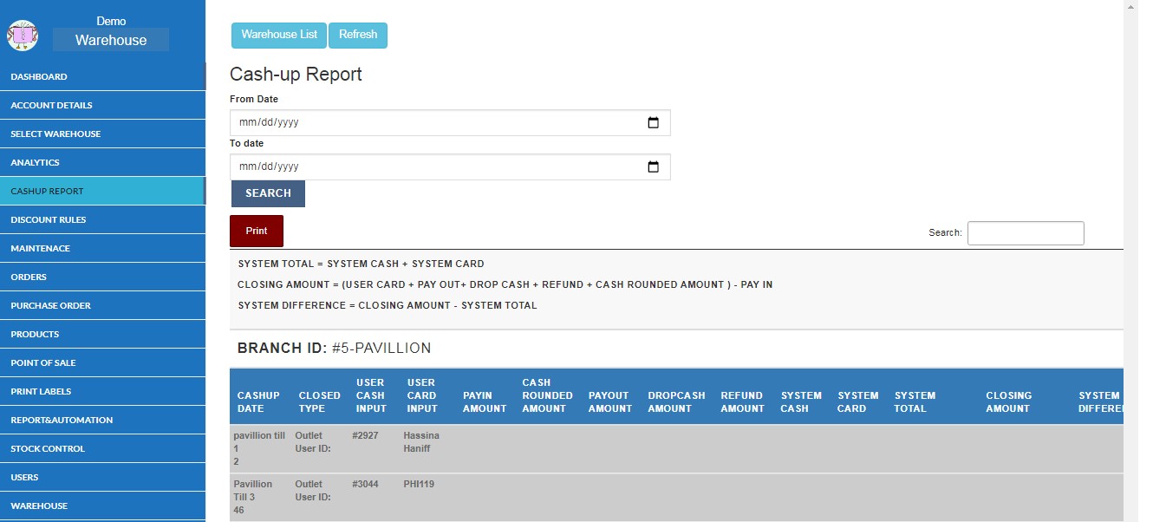Open the To date calendar picker icon
This screenshot has height=522, width=1153.
653,166
